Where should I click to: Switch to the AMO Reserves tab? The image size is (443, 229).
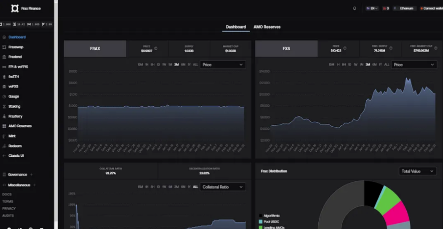point(267,27)
